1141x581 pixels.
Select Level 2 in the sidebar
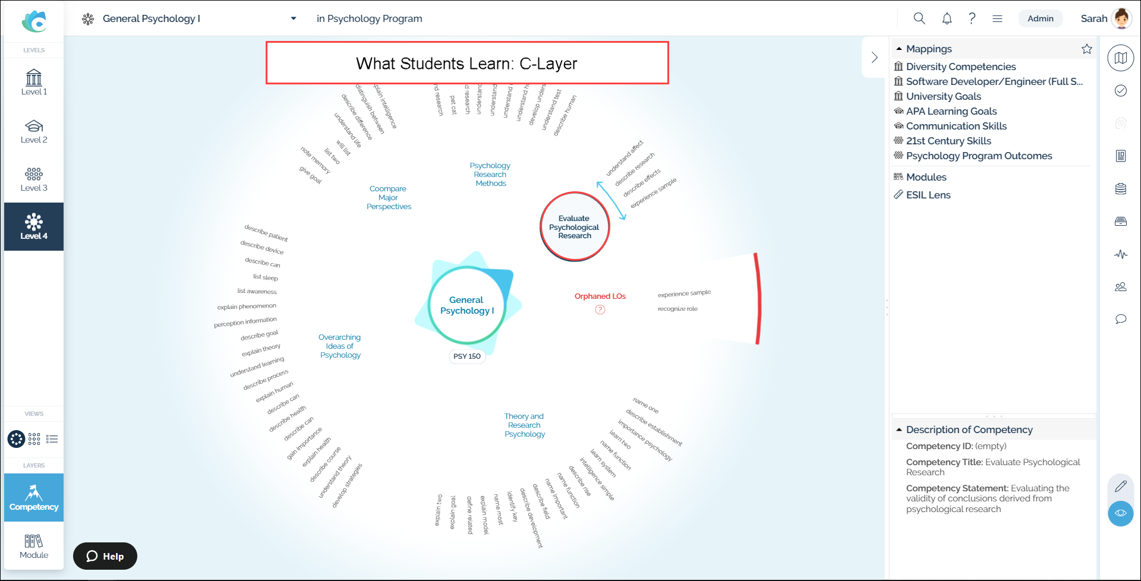(34, 131)
